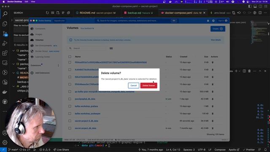Screen dimensions: 270x152
Task: Refresh the search results
Action: click(x=47, y=13)
